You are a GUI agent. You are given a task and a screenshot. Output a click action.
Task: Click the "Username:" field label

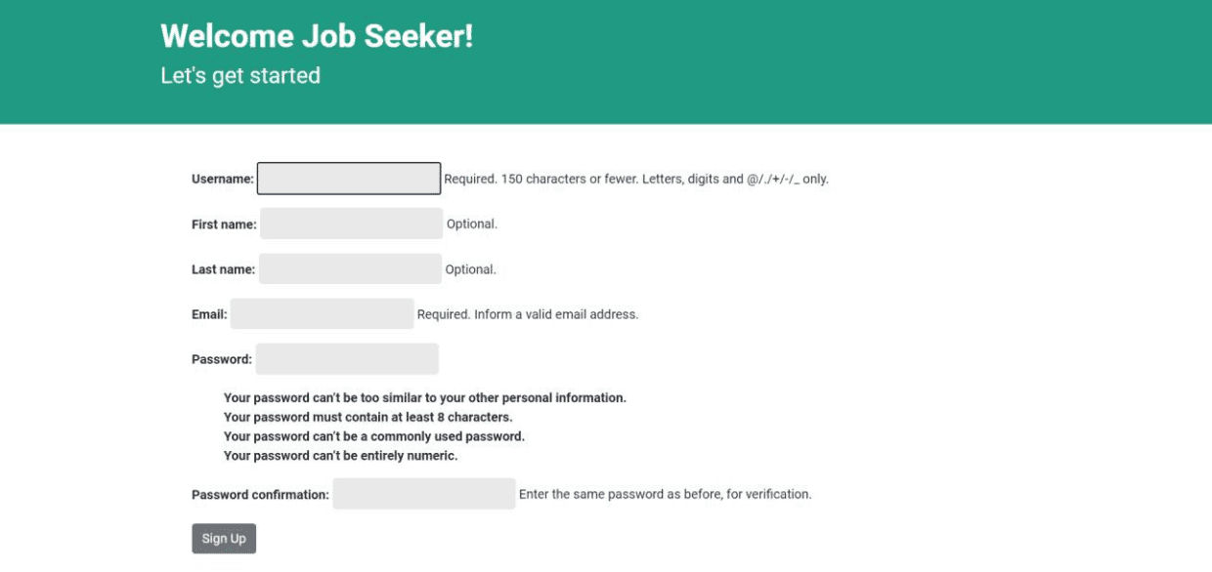pos(223,180)
